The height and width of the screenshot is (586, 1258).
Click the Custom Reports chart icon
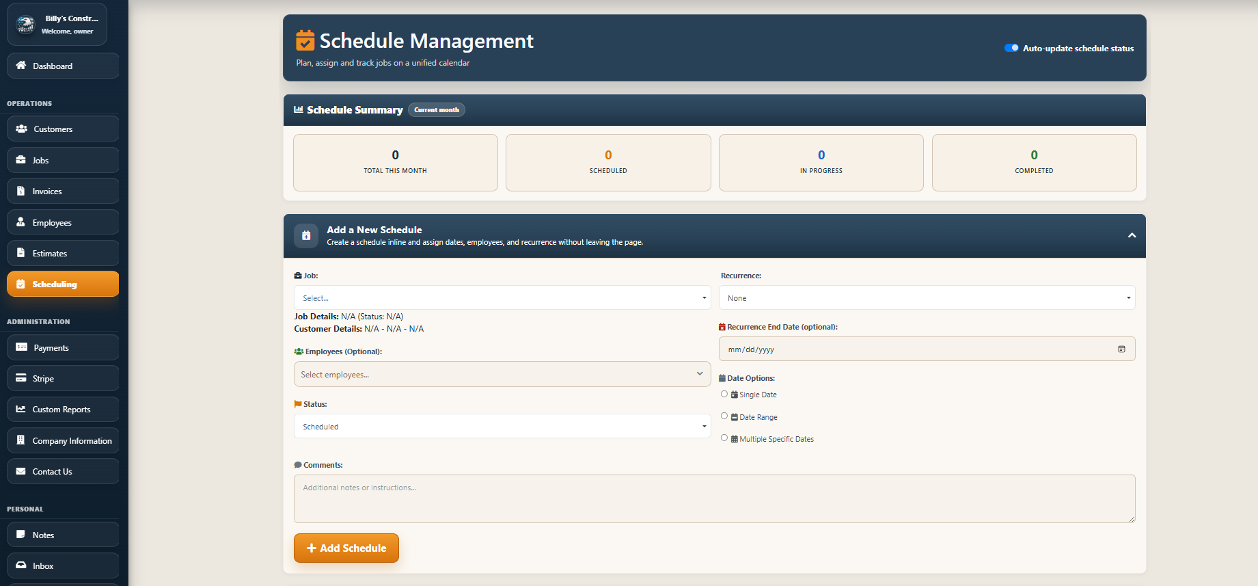click(20, 409)
